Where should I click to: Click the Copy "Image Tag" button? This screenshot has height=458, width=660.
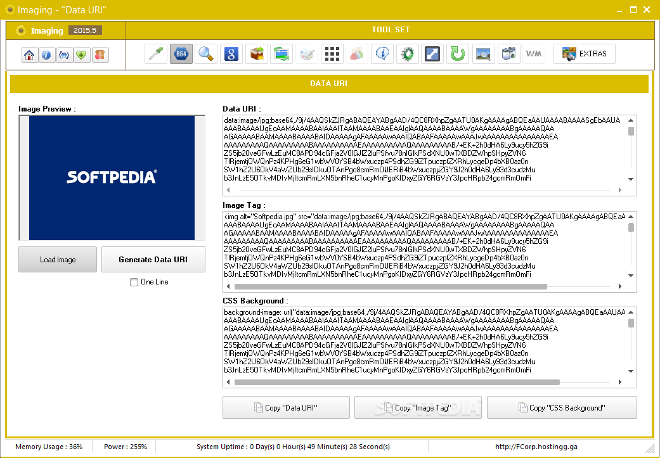[x=418, y=407]
